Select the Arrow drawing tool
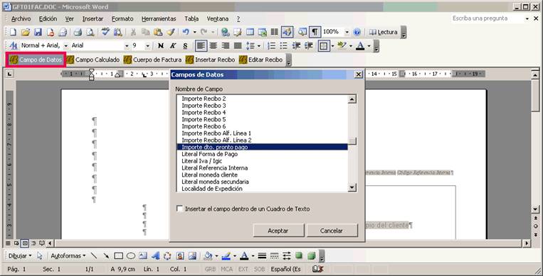This screenshot has height=276, width=543. tap(106, 256)
